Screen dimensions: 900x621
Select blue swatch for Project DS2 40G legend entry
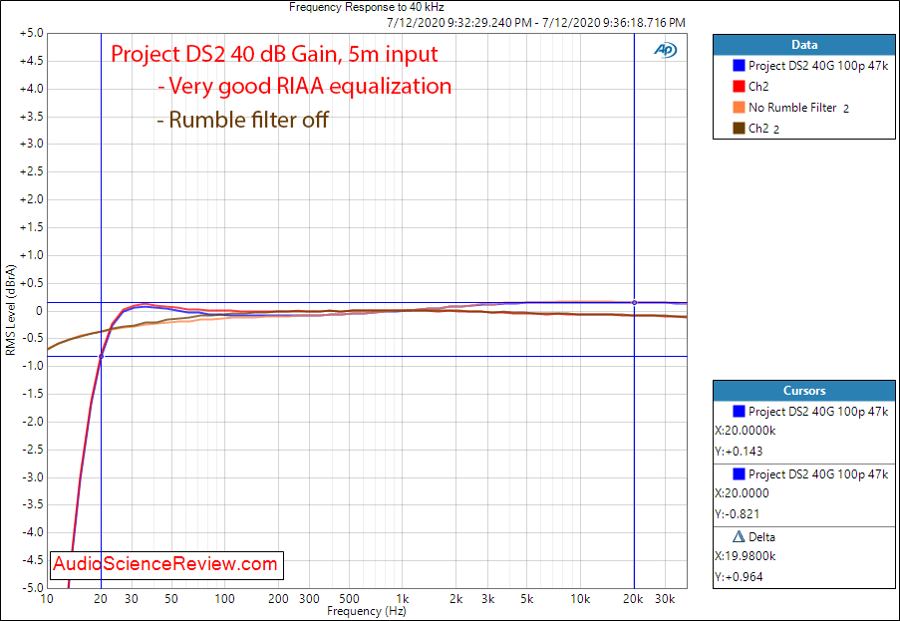(739, 66)
